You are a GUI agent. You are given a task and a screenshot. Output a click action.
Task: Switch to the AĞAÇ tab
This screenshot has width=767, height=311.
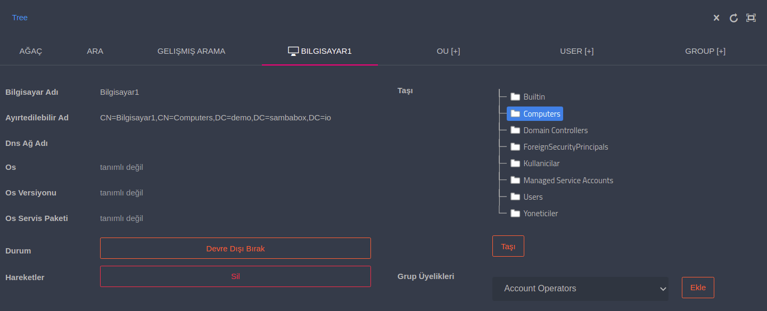(x=31, y=51)
